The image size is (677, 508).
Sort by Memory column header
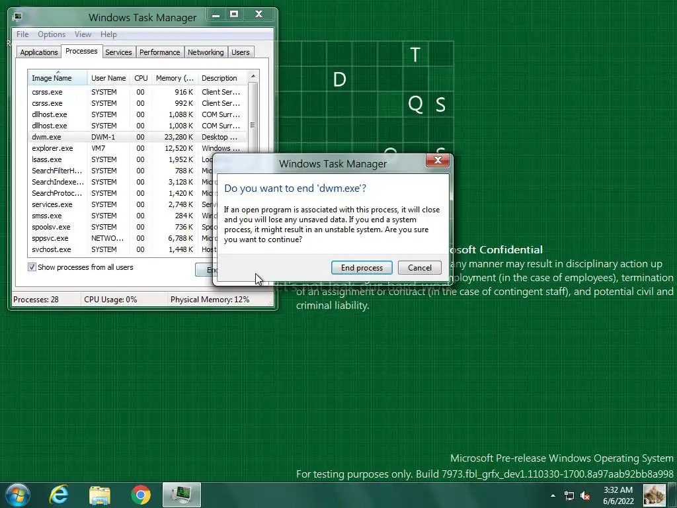tap(175, 78)
